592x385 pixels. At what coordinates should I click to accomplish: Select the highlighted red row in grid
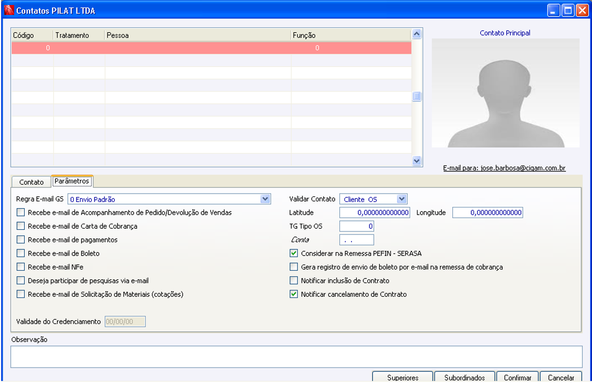[211, 48]
